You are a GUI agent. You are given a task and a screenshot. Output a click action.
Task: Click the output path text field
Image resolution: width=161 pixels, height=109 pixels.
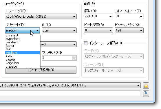point(70,93)
